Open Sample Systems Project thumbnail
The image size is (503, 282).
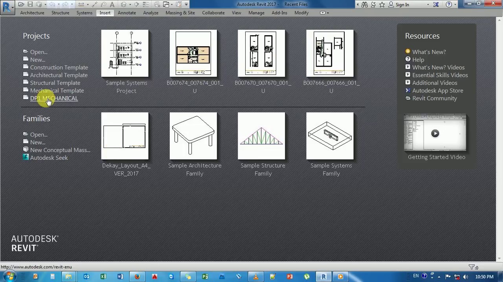coord(125,53)
